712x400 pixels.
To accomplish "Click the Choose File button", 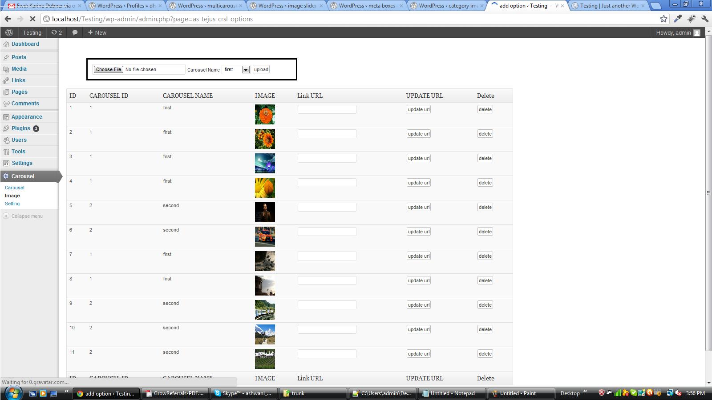I will 108,69.
